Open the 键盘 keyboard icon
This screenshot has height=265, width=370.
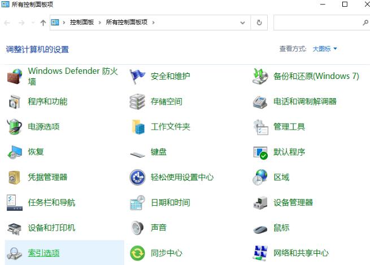tap(137, 154)
